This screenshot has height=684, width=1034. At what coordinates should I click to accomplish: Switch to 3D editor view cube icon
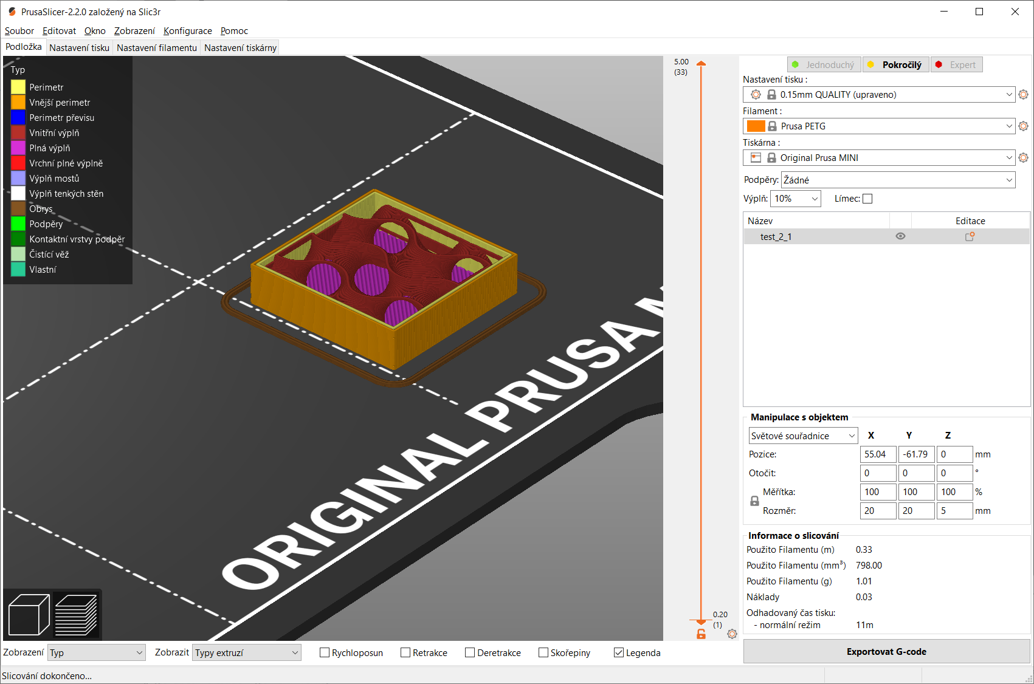pos(29,615)
